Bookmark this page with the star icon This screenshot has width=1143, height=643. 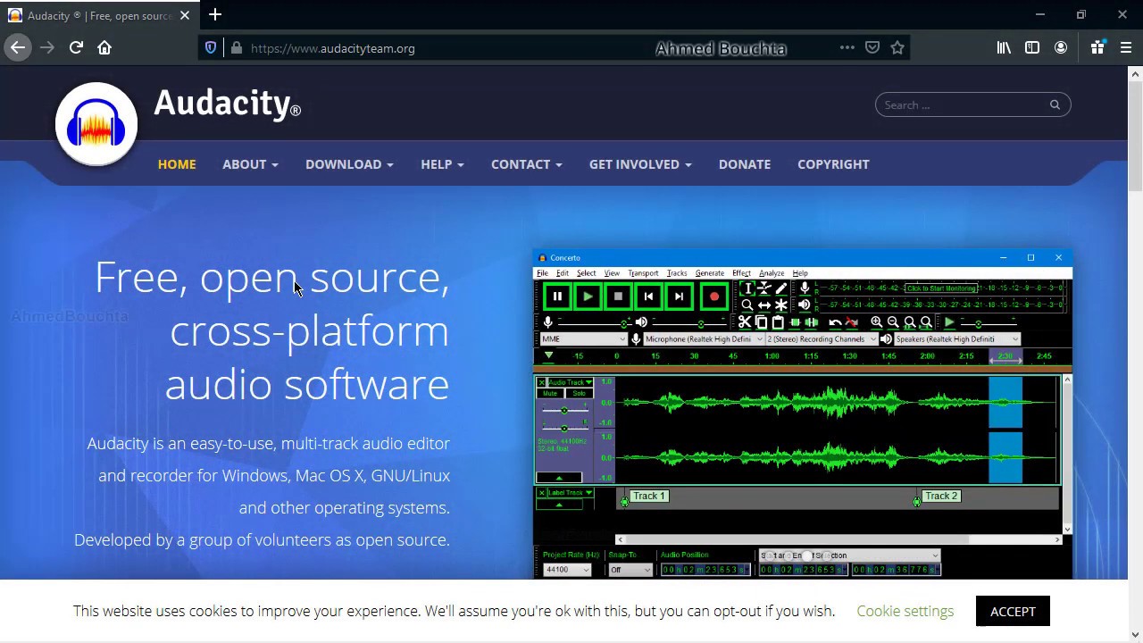(x=897, y=48)
